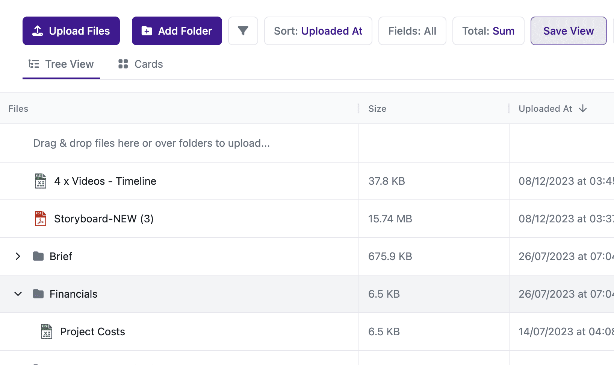Expand the Brief folder
Image resolution: width=614 pixels, height=365 pixels.
(18, 256)
